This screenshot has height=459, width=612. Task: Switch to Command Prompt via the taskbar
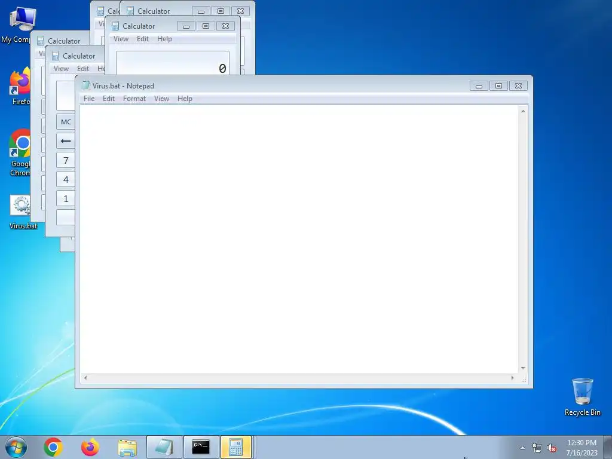pyautogui.click(x=201, y=447)
